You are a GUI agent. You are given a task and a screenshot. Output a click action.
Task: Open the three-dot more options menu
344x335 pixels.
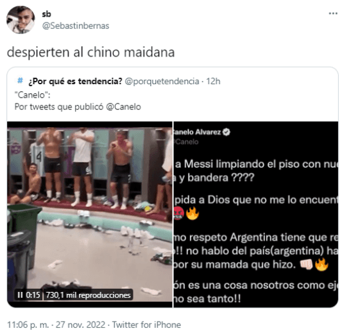333,14
